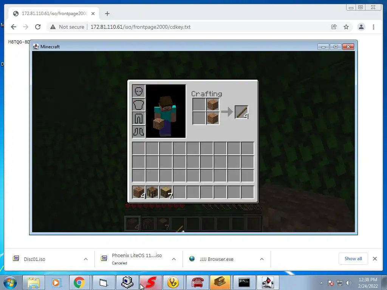Open Windows Media Player from the taskbar
The image size is (387, 290).
pyautogui.click(x=56, y=282)
